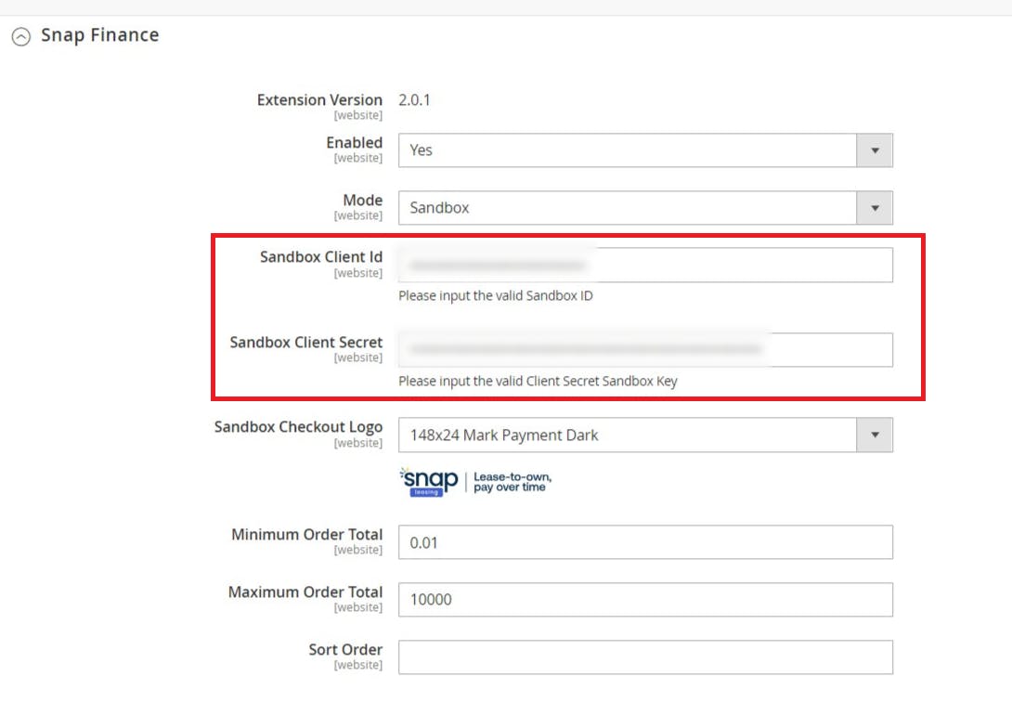Open the Sandbox Checkout Logo dropdown
Screen dimensions: 1012x728
(x=645, y=435)
